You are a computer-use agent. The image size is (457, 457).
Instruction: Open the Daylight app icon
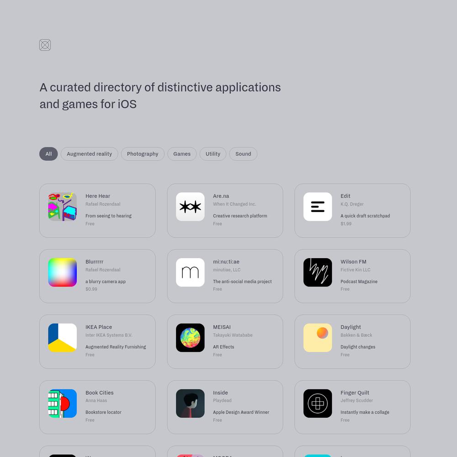click(318, 338)
